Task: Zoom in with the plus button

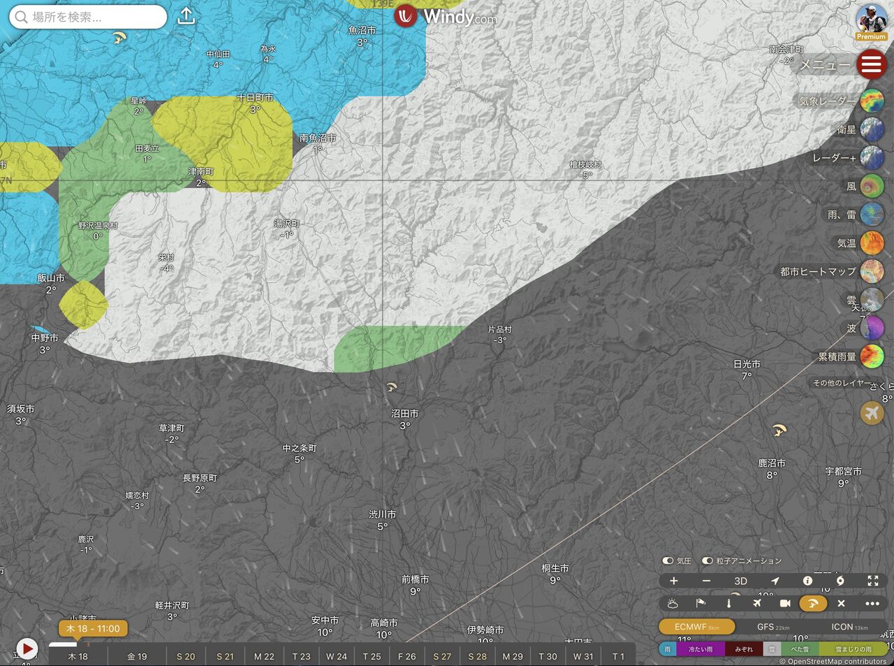Action: pos(673,581)
